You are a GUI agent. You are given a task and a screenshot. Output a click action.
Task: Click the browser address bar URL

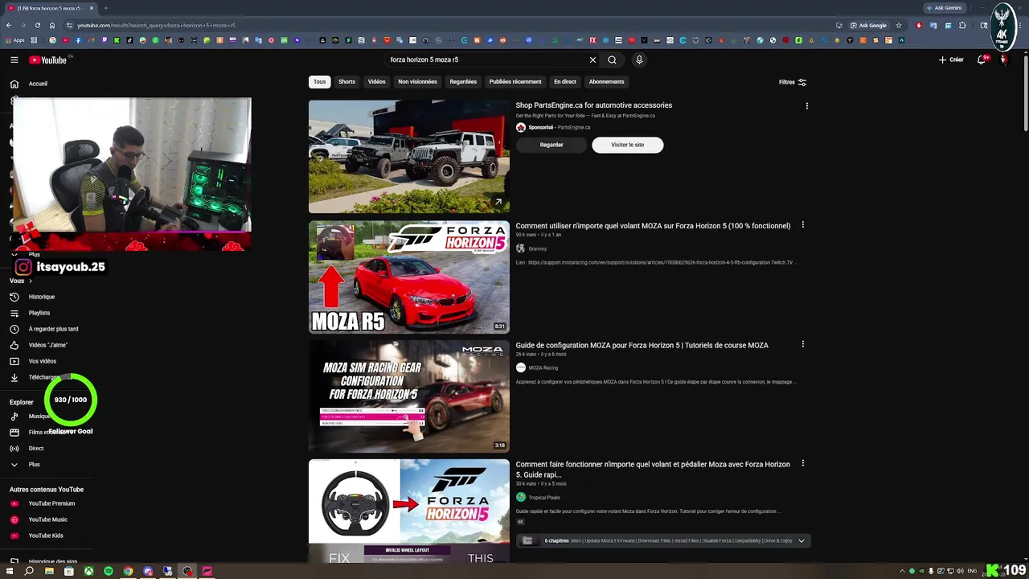pos(156,25)
